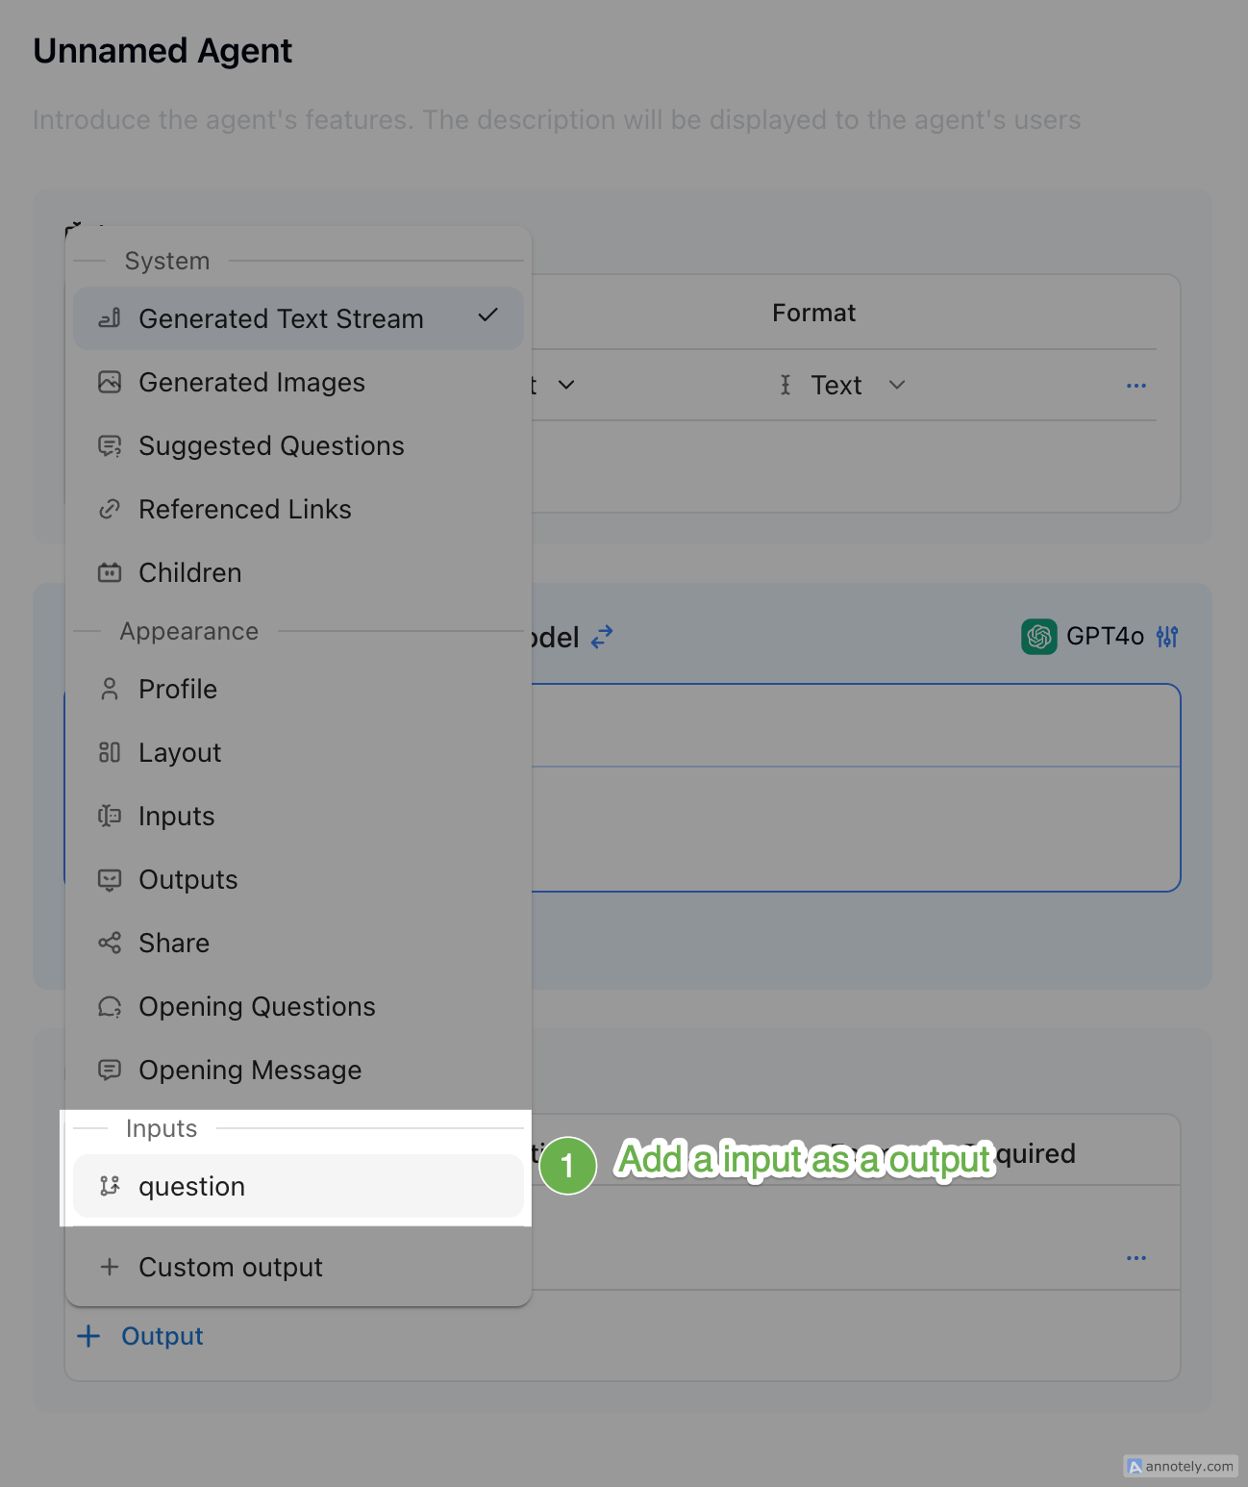Click the GPT4o model logo icon
The image size is (1248, 1487).
(1038, 637)
